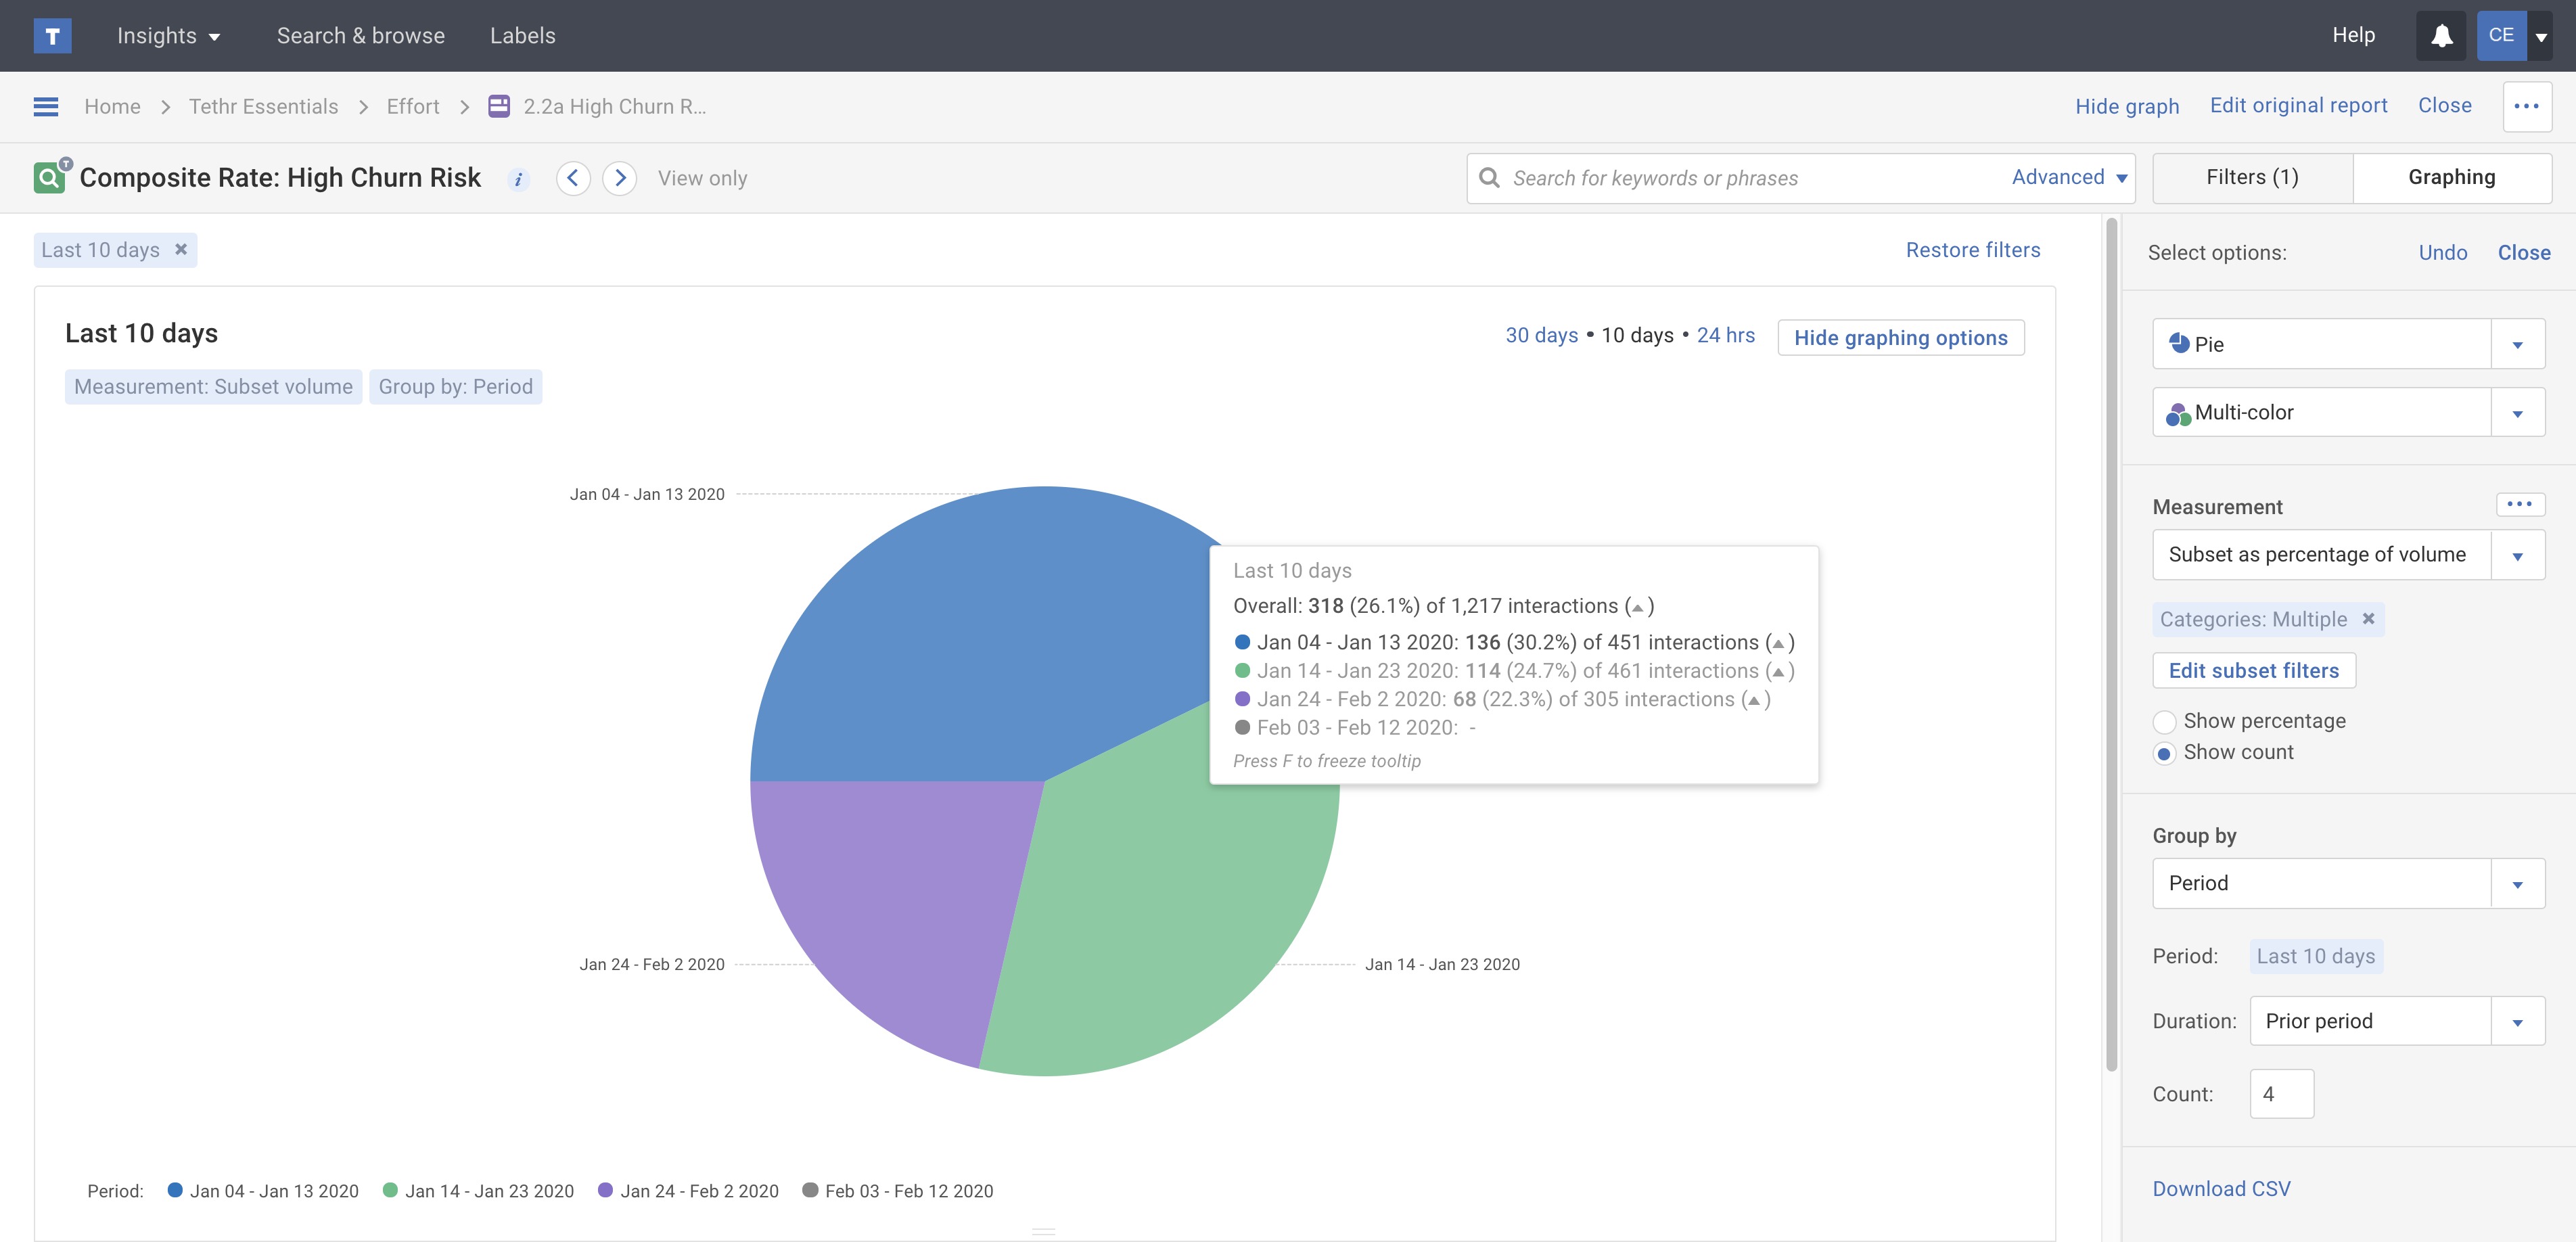
Task: Remove the Categories: Multiple tag
Action: tap(2368, 619)
